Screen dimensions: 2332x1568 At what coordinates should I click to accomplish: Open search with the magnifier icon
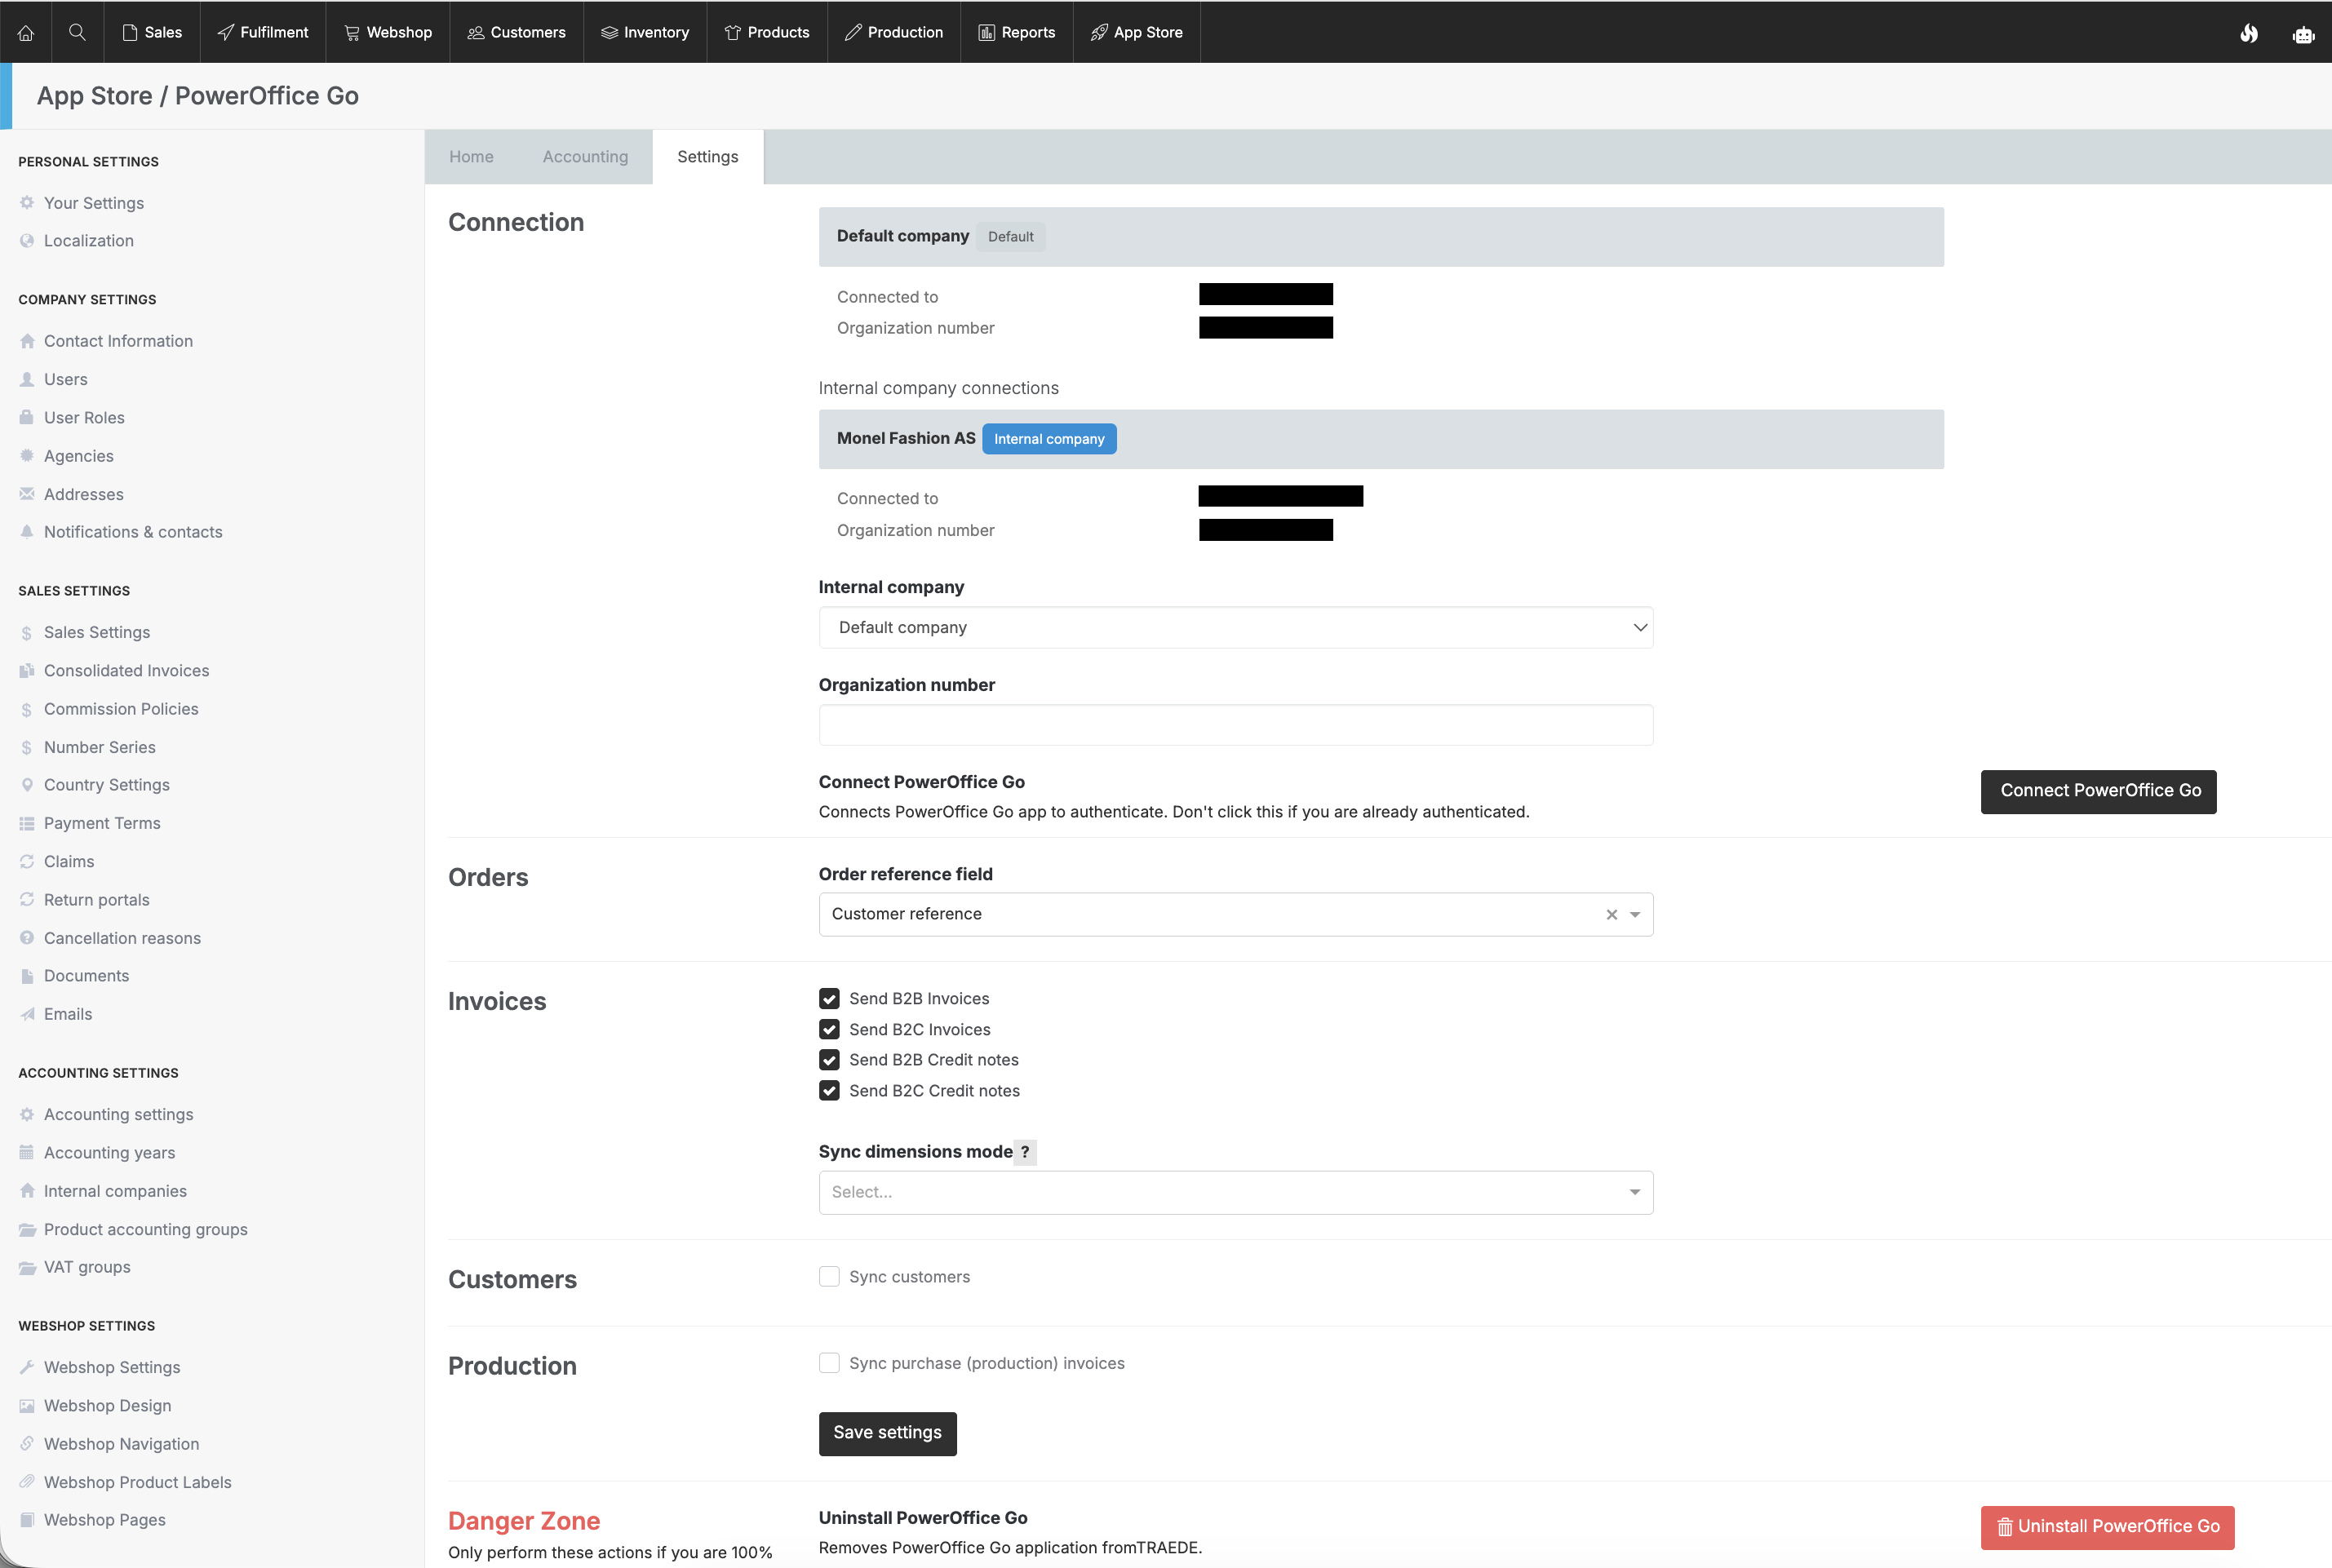coord(77,32)
